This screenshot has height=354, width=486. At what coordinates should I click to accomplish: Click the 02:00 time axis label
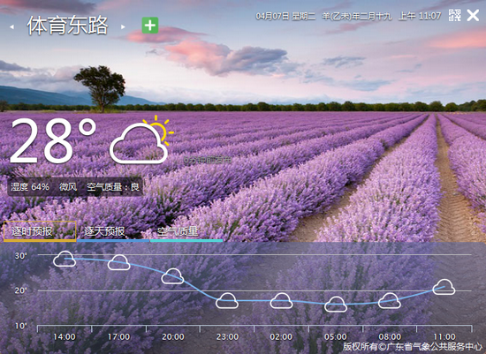281,336
